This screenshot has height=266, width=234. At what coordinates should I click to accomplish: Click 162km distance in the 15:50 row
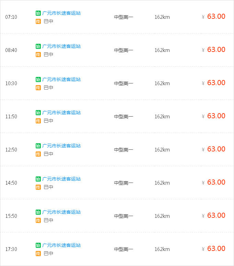pos(162,216)
